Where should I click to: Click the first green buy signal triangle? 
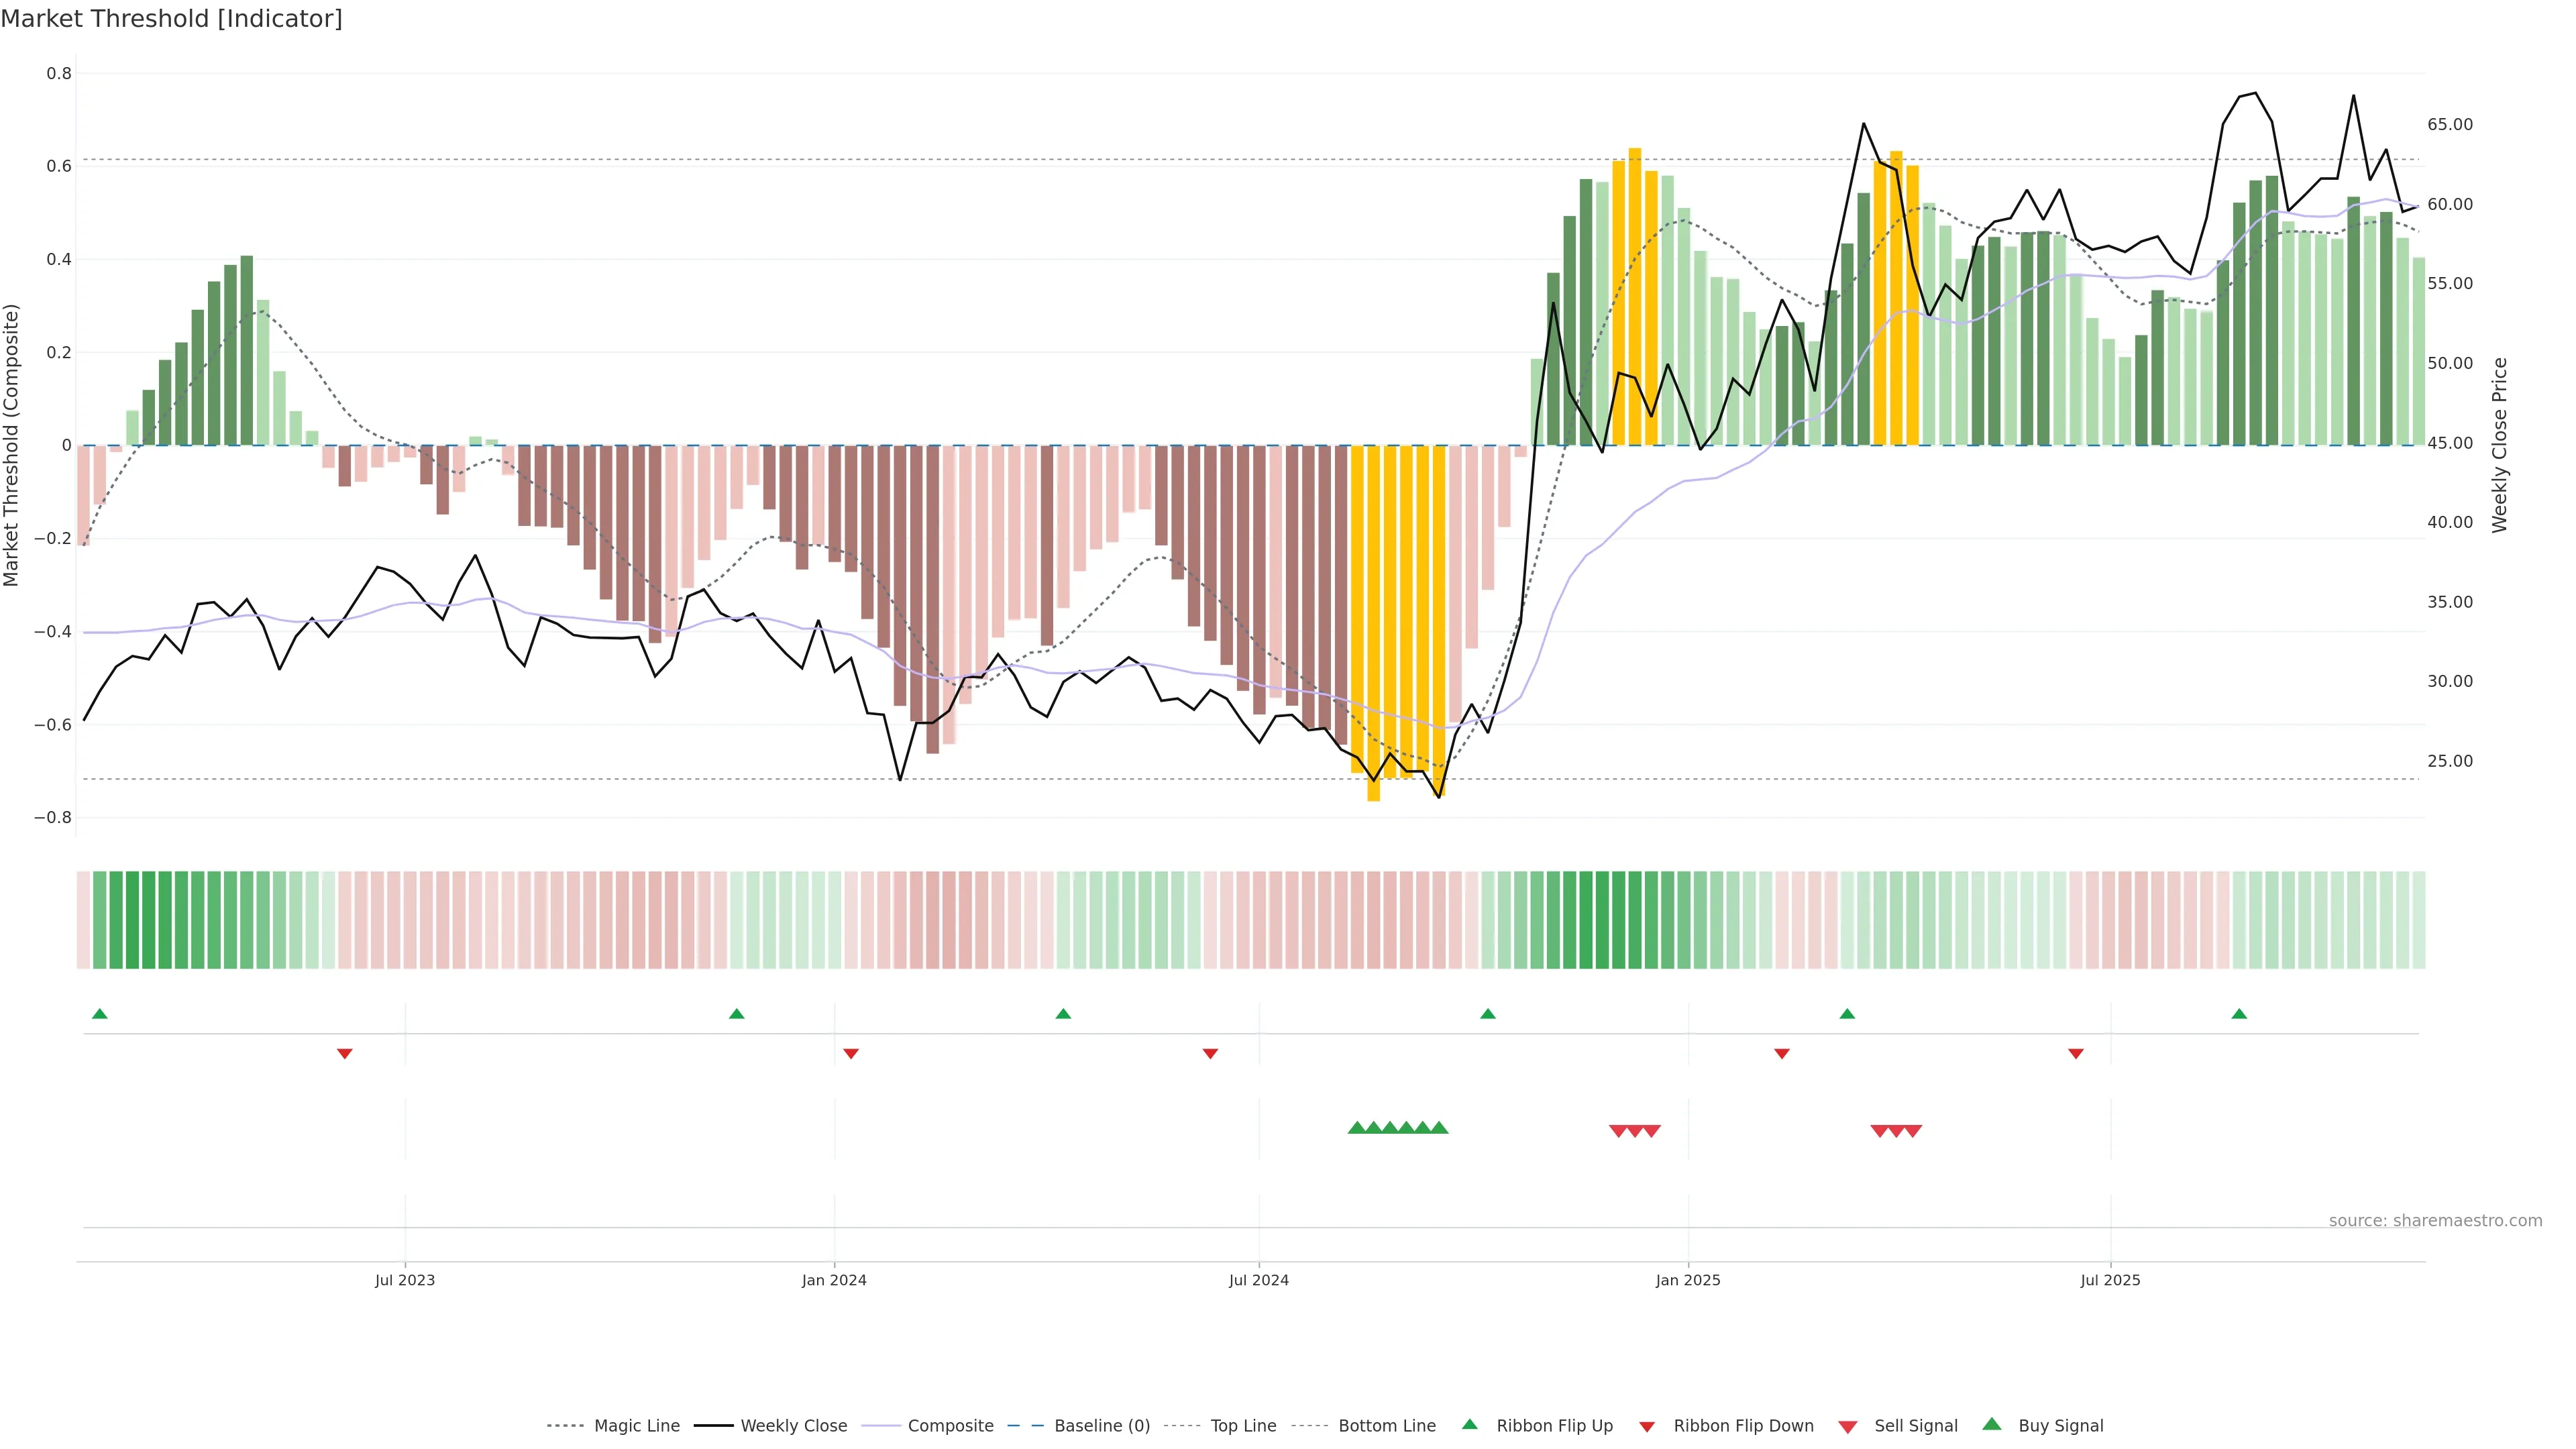point(1357,1128)
